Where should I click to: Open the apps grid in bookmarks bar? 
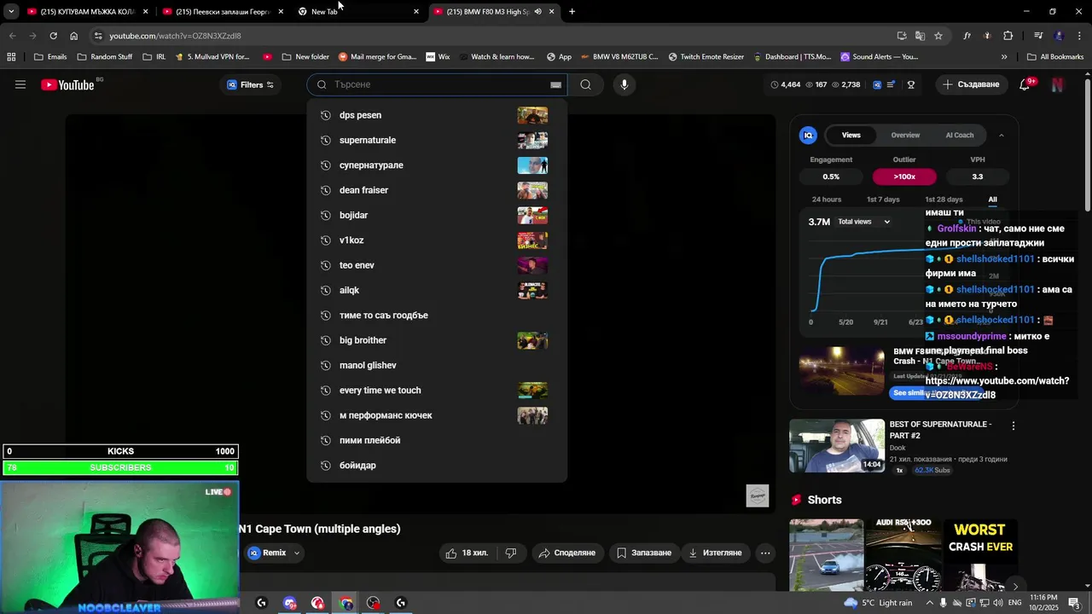pos(11,57)
